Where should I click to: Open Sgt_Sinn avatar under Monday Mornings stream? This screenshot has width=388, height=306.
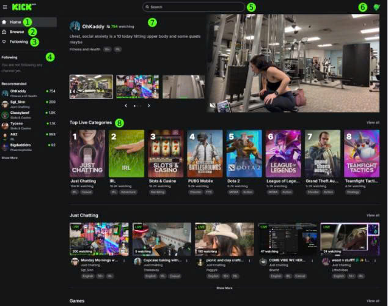75,262
